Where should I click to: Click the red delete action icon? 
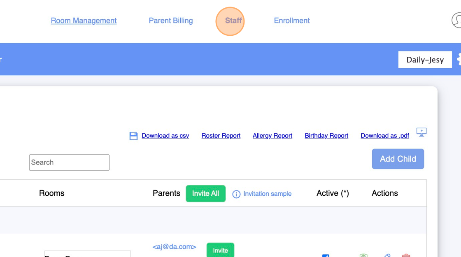[406, 255]
